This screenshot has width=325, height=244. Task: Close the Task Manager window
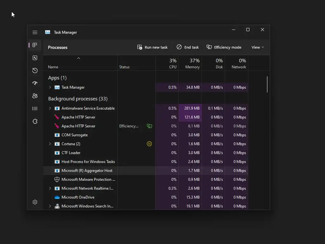tap(262, 30)
